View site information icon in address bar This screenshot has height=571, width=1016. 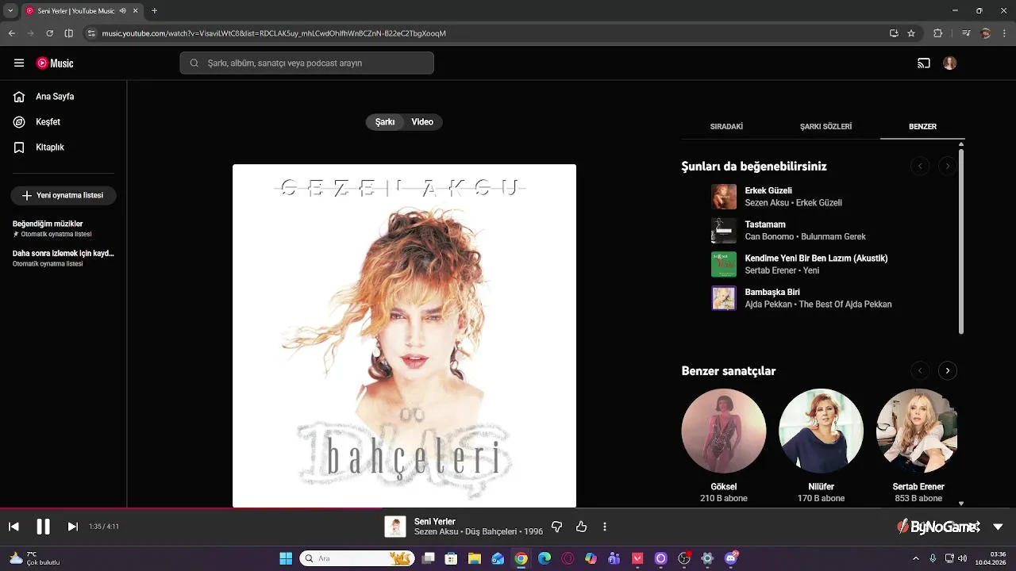[91, 33]
